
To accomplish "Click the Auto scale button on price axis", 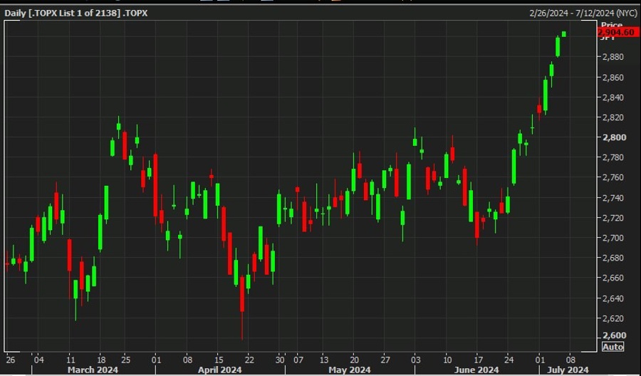I will tap(613, 347).
